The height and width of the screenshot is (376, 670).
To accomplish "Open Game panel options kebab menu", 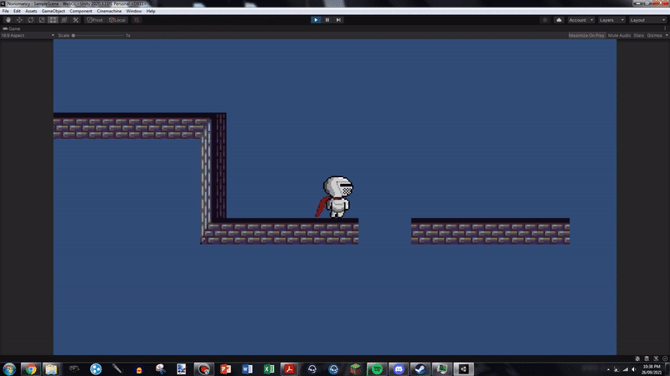I will pos(665,28).
